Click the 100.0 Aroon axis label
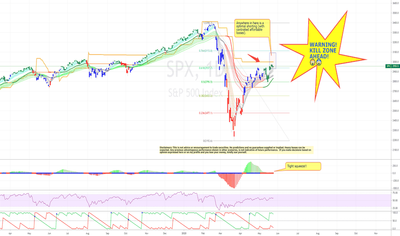Screen dimensions: 400x236 (x=395, y=213)
